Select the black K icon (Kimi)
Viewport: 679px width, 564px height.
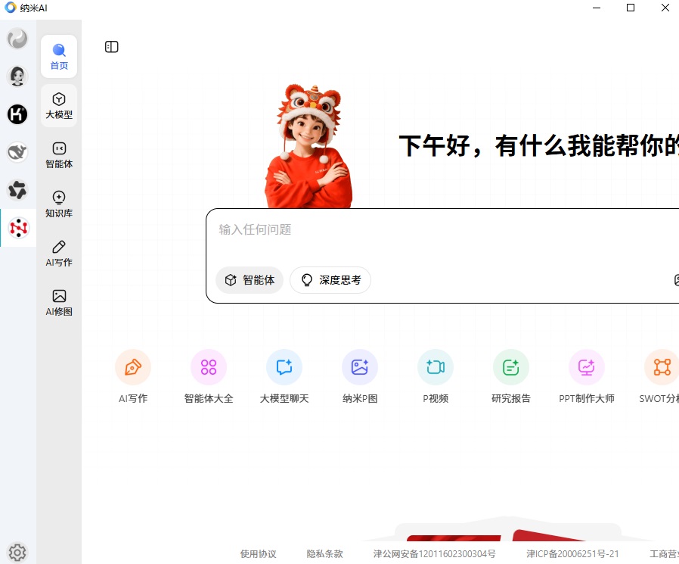coord(17,114)
